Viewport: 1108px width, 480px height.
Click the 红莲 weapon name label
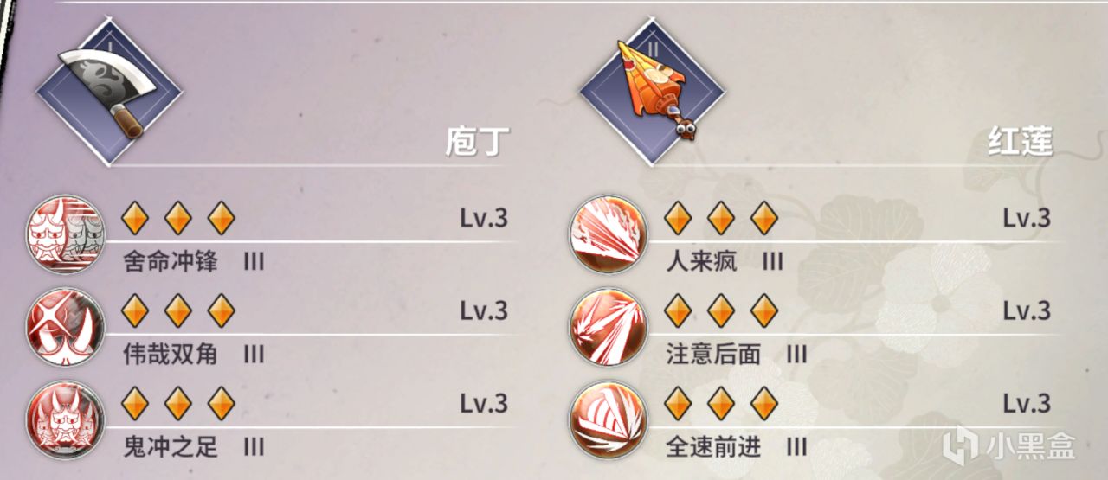[x=1021, y=141]
